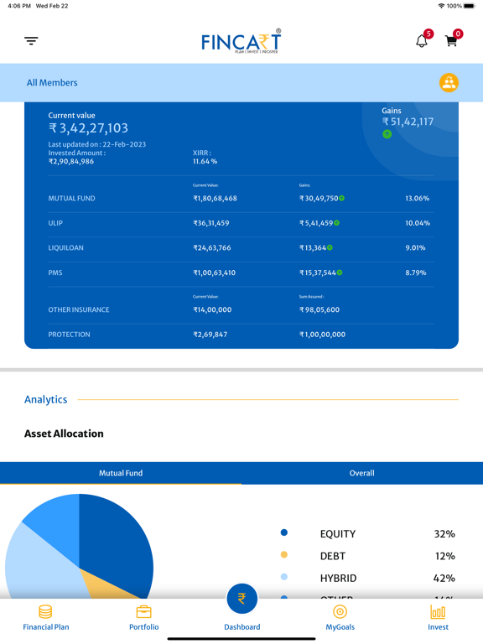Tap green up arrow under Gains
483x644 pixels.
click(x=387, y=134)
